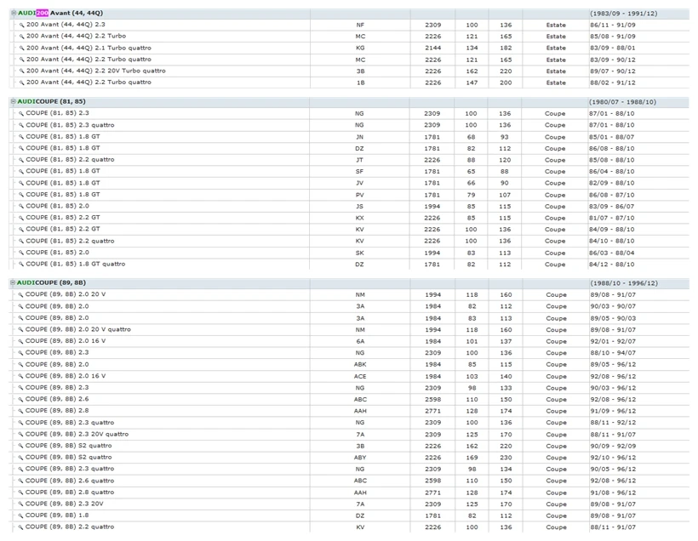Click magnifier icon for COUPE (89, 8B) 2.8
Image resolution: width=698 pixels, height=541 pixels.
(x=20, y=411)
